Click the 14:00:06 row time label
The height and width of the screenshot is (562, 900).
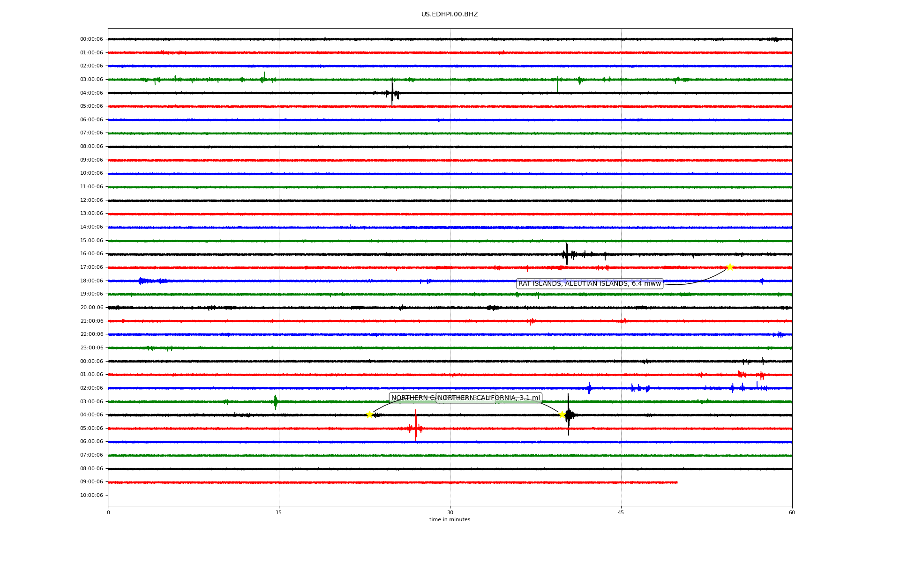pos(91,227)
